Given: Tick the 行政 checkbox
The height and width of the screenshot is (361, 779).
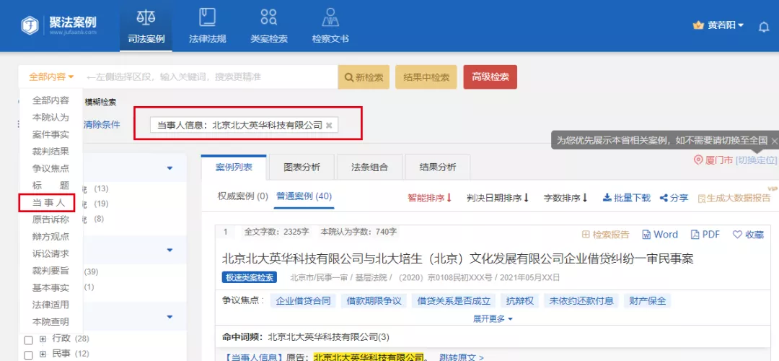Looking at the screenshot, I should tap(29, 340).
